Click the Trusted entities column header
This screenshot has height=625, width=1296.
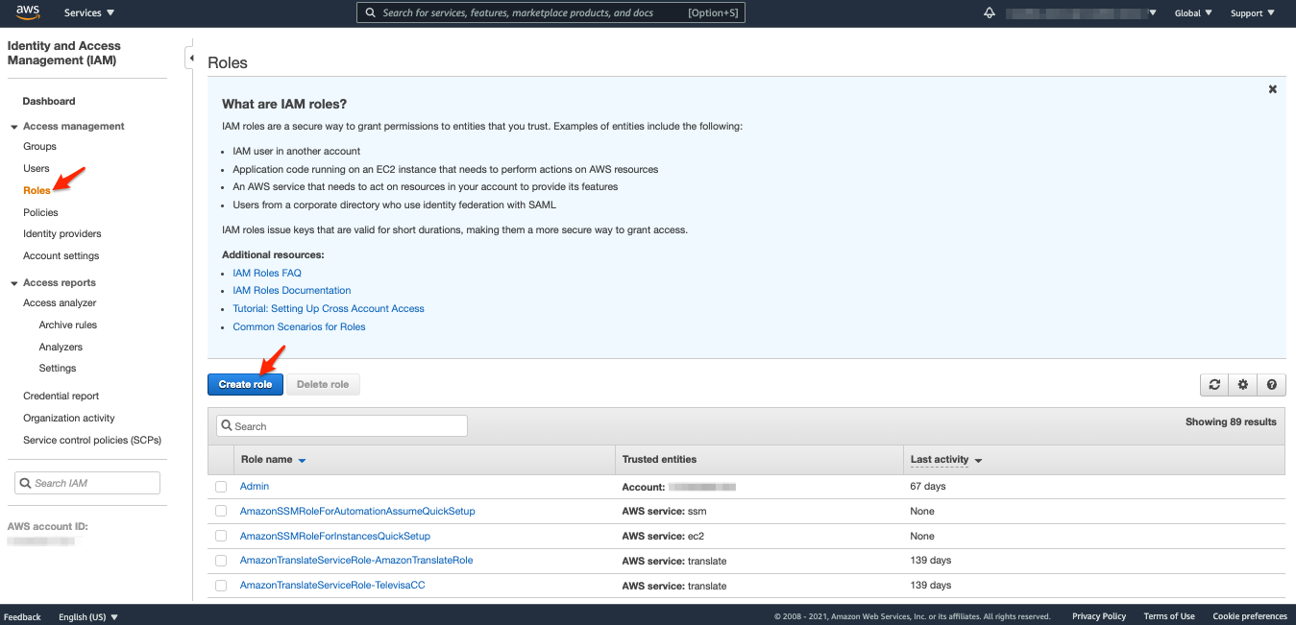click(x=660, y=460)
